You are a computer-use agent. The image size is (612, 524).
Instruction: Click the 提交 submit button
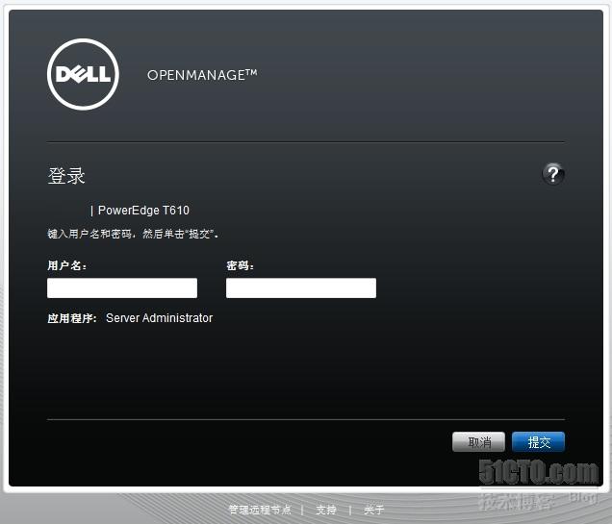[538, 441]
